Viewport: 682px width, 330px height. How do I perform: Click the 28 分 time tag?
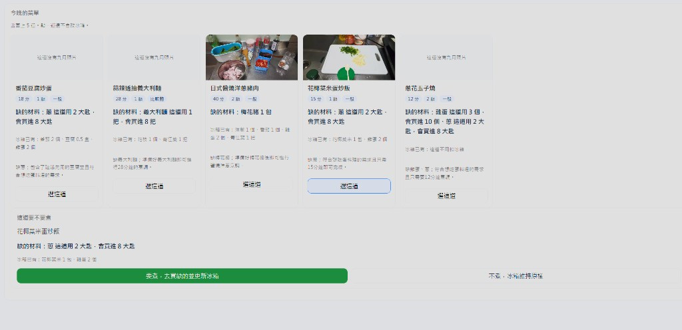(121, 99)
